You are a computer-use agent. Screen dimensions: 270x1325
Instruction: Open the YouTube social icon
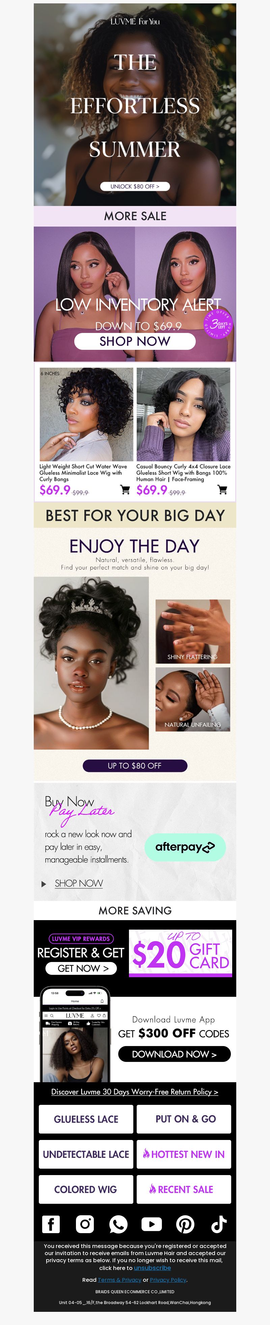point(152,1225)
